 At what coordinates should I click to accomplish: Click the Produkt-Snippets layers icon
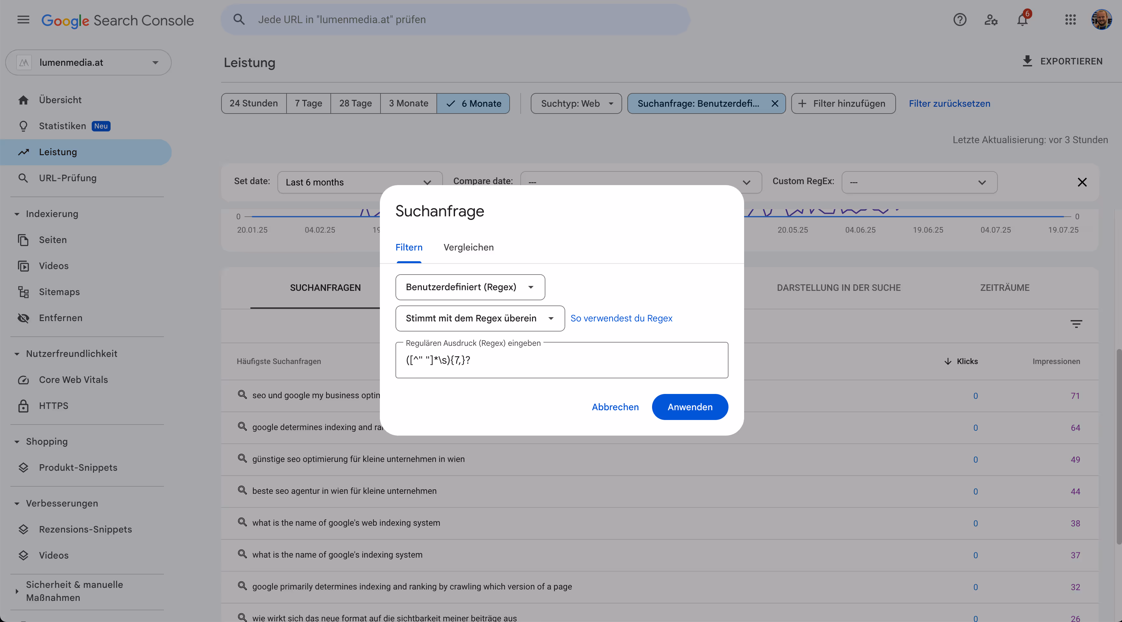tap(23, 468)
